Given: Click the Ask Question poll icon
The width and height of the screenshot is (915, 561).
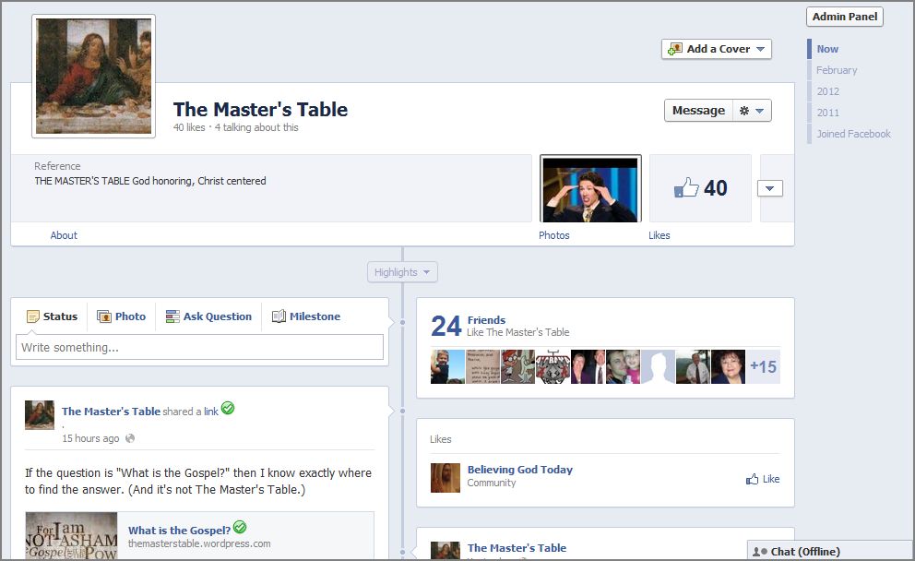Looking at the screenshot, I should pyautogui.click(x=172, y=316).
